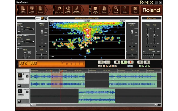The height and width of the screenshot is (111, 178).
Task: Toggle the A/B repeat button
Action: pos(100,66)
